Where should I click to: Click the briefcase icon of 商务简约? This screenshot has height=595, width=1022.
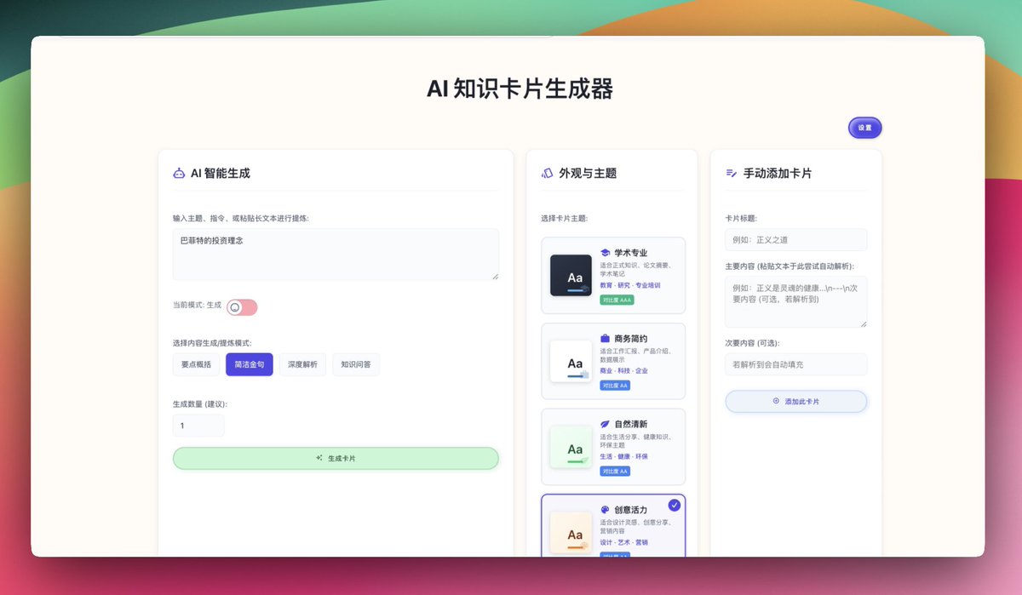(x=605, y=339)
